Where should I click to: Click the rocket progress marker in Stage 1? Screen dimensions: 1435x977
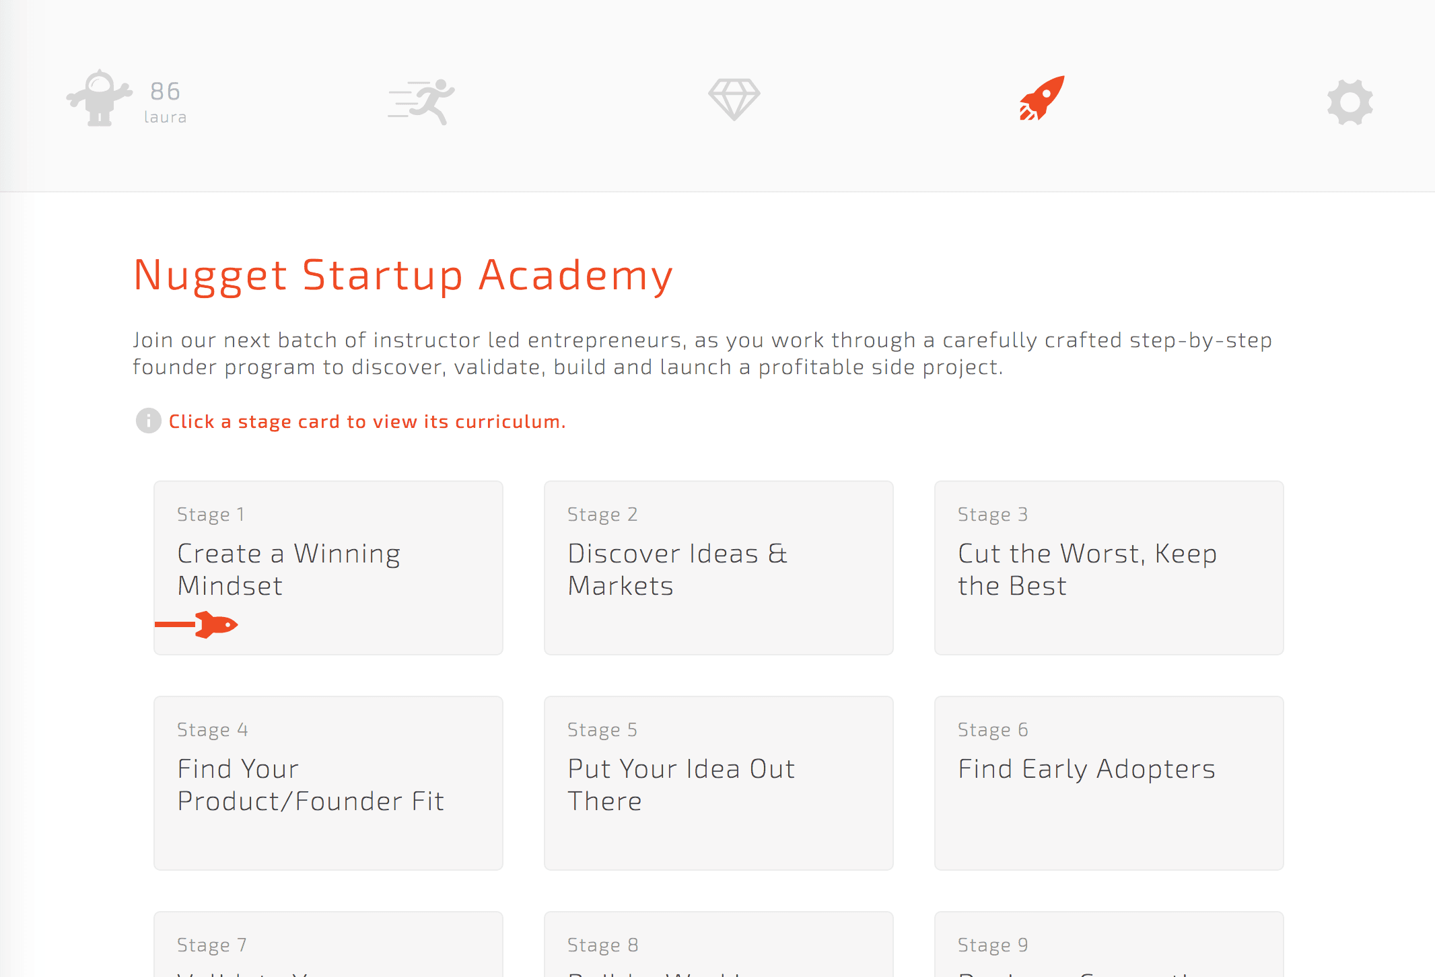(215, 625)
